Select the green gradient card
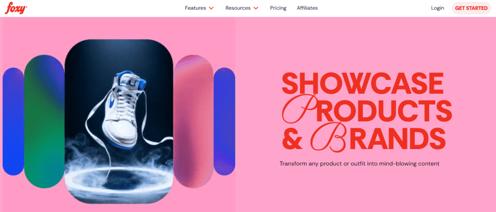 coord(44,121)
